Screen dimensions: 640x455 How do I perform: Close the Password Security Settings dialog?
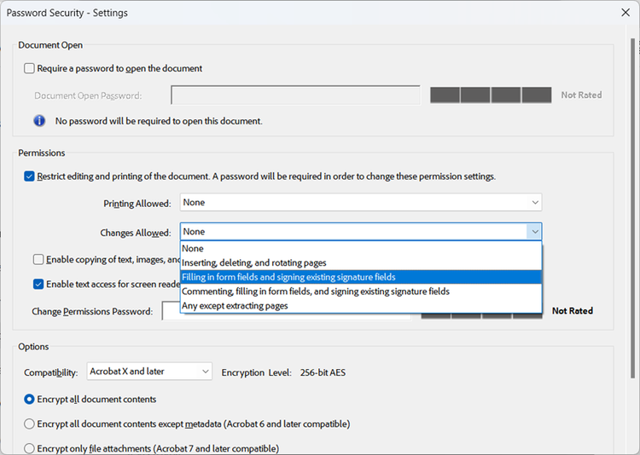626,13
